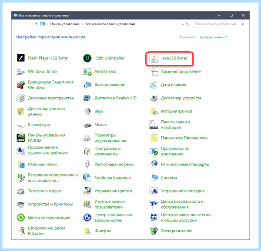261x251 pixels.
Task: Click the Шифрование диска BitLocker icon
Action: 20,231
